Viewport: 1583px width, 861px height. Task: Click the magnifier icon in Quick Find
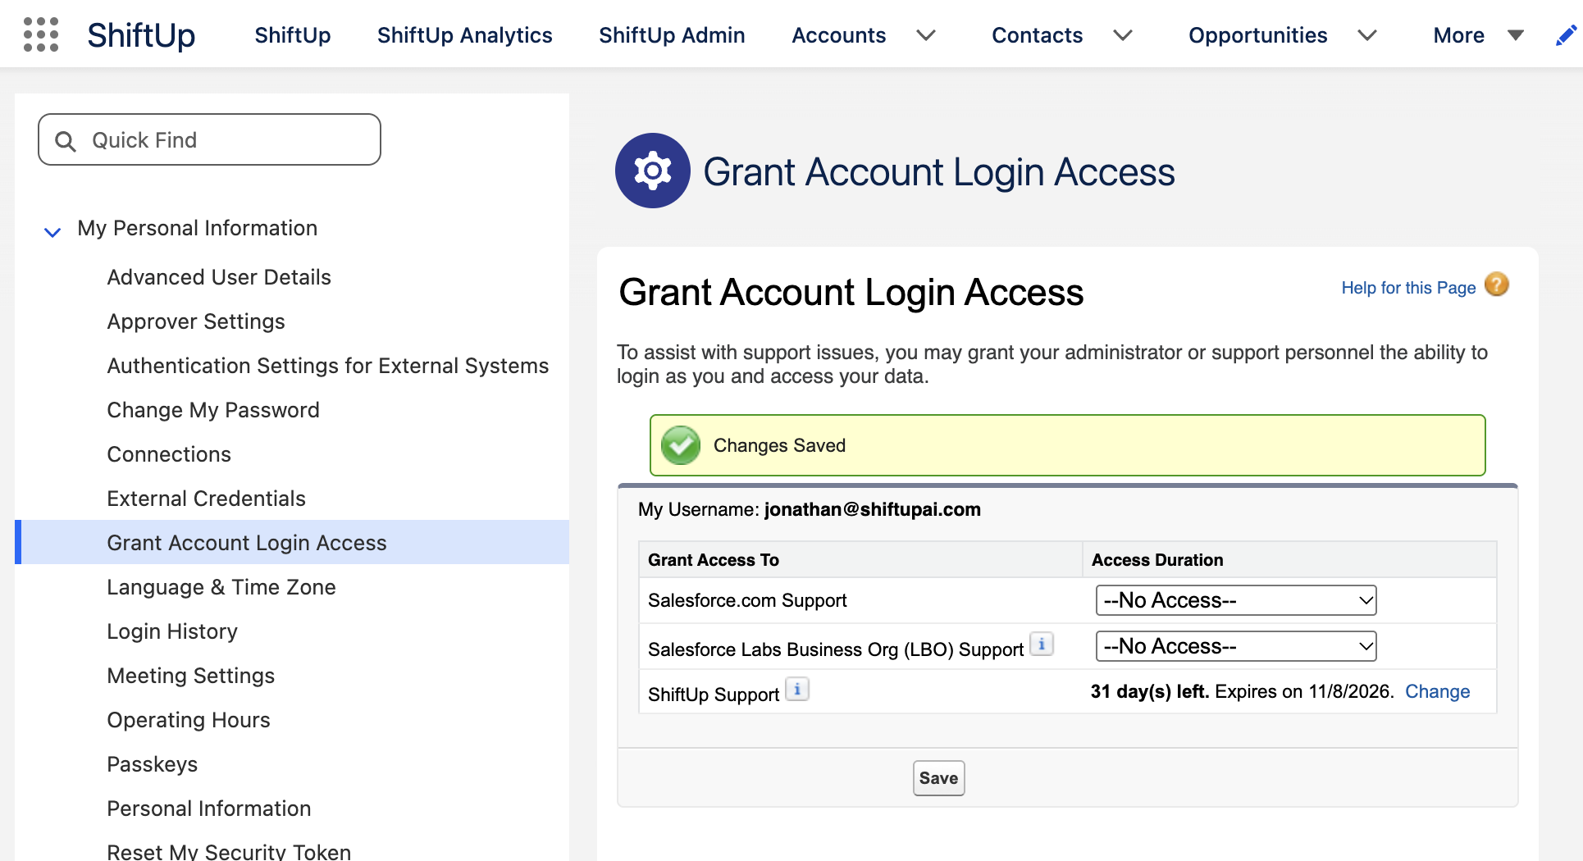pyautogui.click(x=66, y=141)
